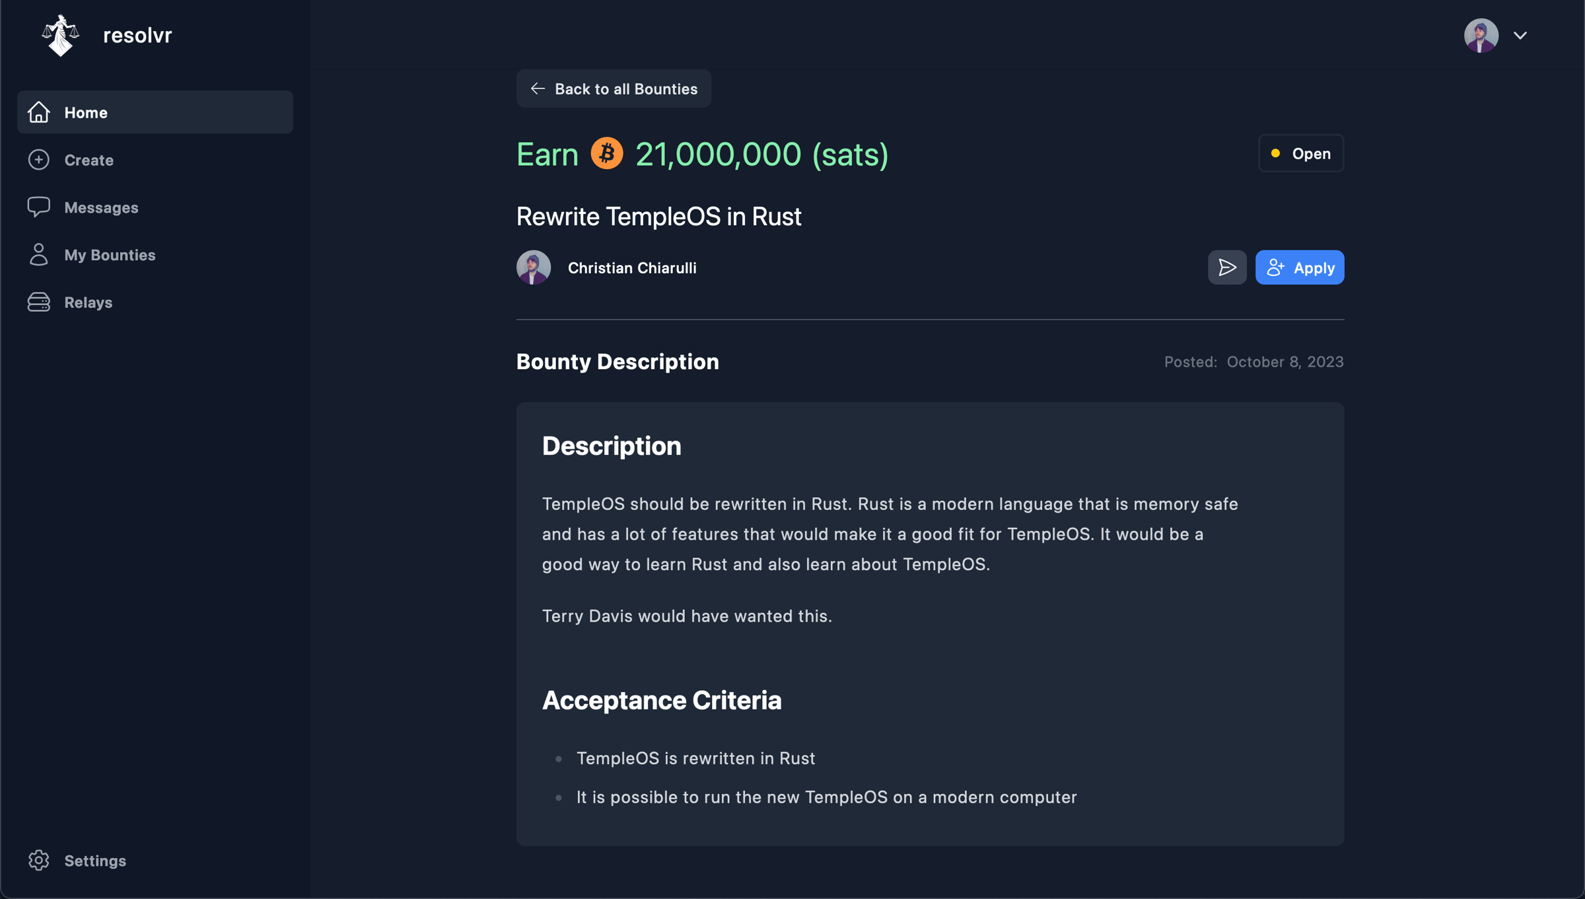Select Relays in the sidebar
1585x899 pixels.
point(88,303)
